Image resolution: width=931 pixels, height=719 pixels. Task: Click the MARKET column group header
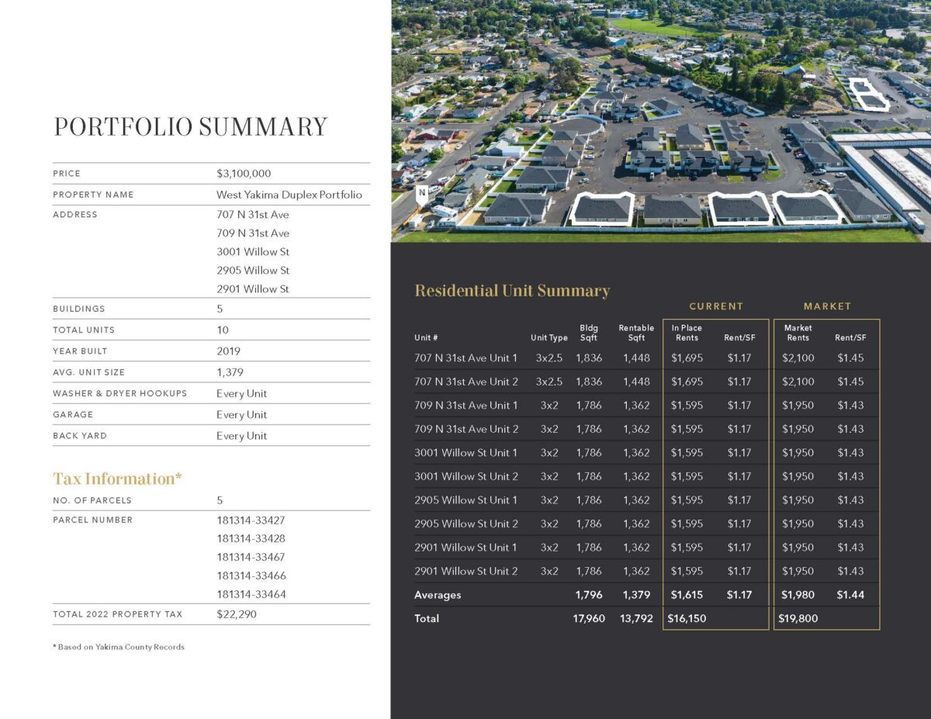(x=827, y=306)
